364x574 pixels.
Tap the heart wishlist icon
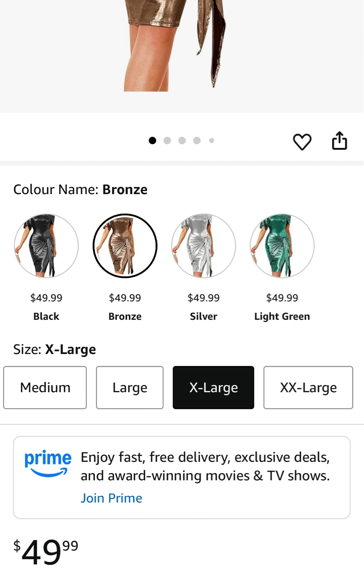(302, 142)
